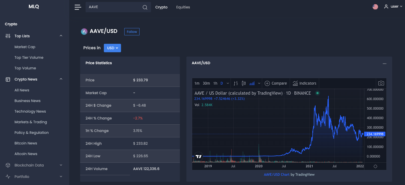Click the 24H Volume value AAVE 122,336.6
Screen dimensions: 405x185
pos(146,169)
